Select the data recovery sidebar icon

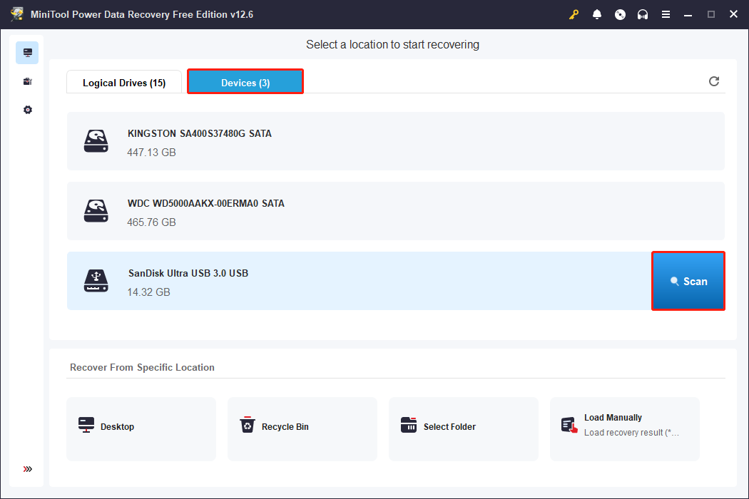(27, 52)
